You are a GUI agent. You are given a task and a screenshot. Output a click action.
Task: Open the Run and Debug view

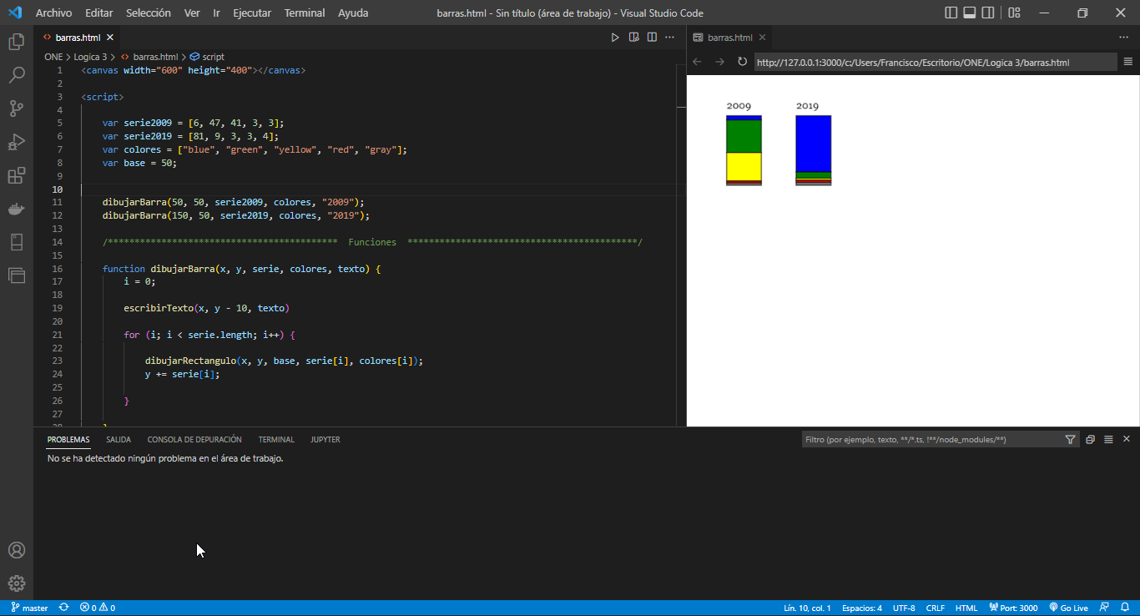pos(17,142)
